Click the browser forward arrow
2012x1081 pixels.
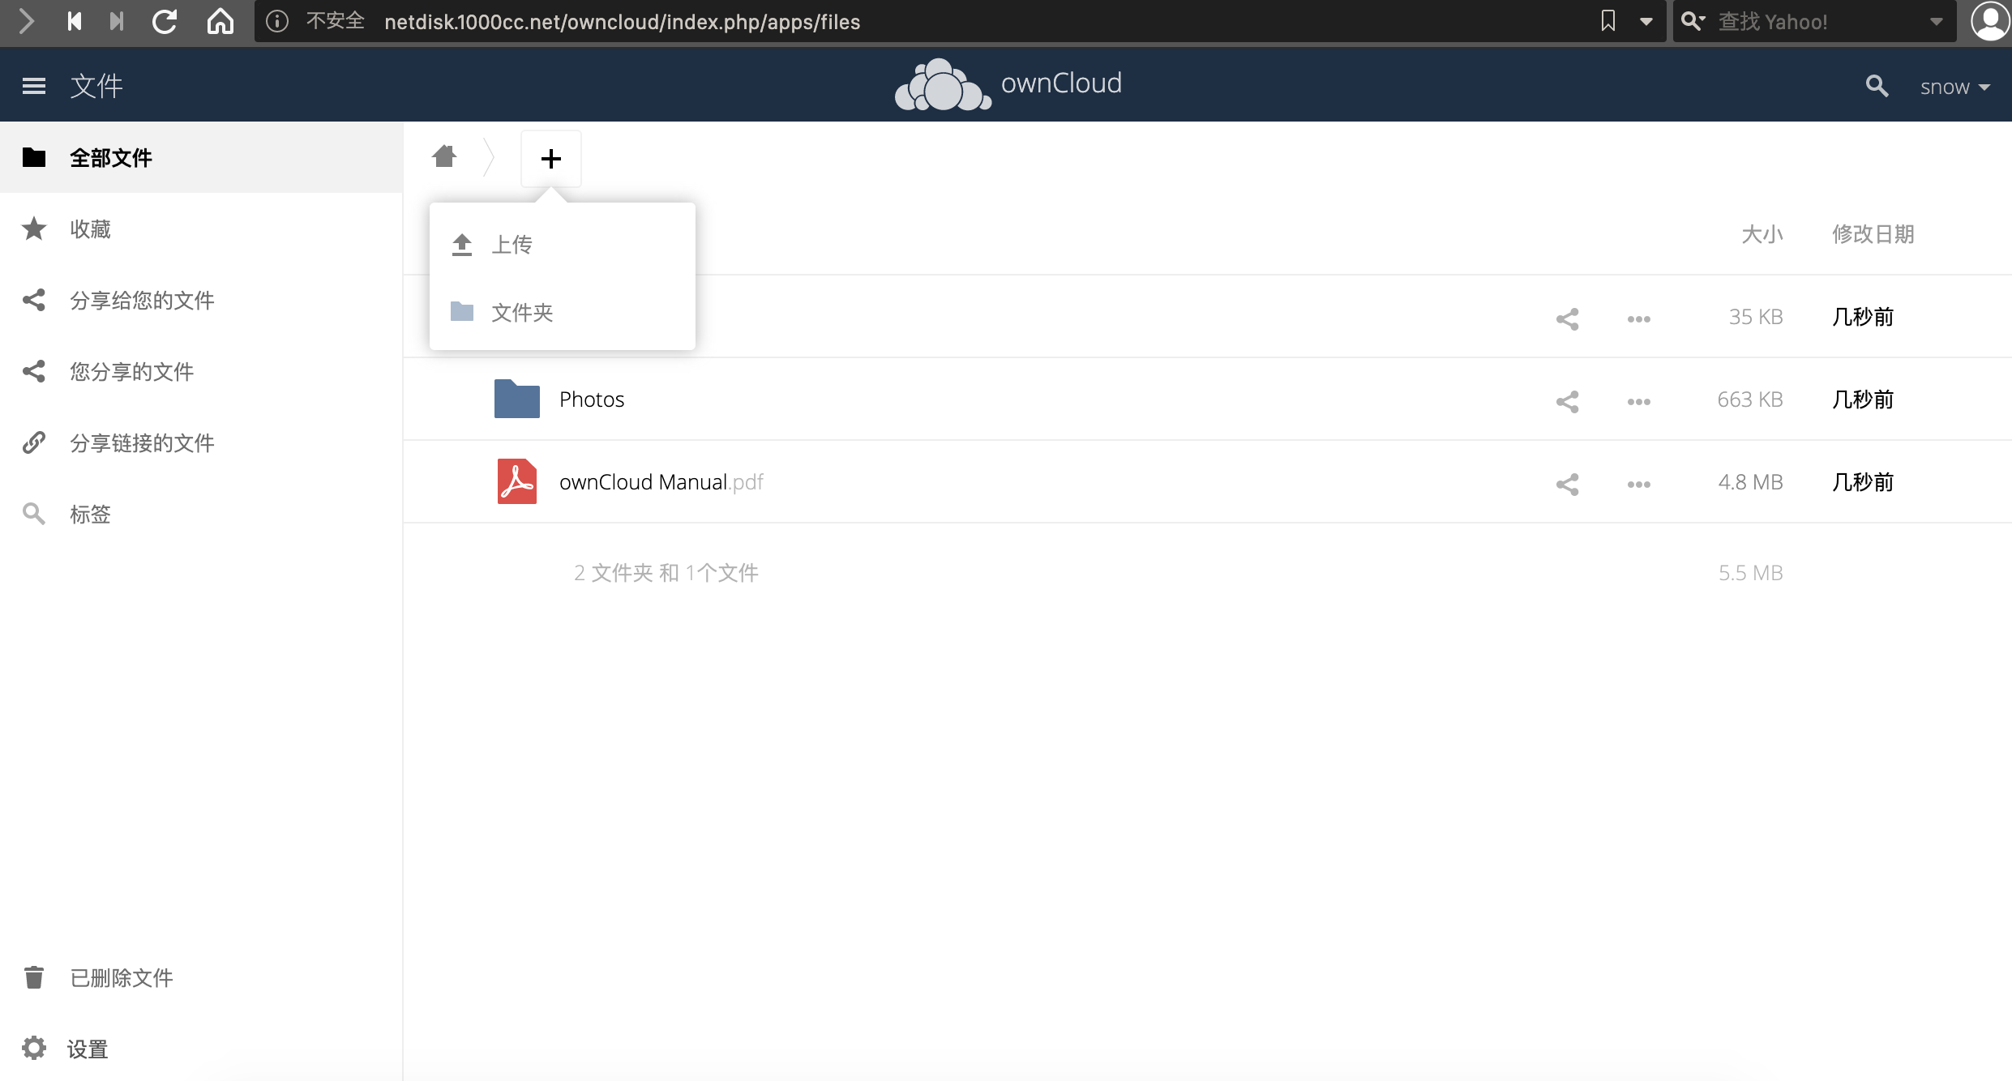pyautogui.click(x=25, y=22)
